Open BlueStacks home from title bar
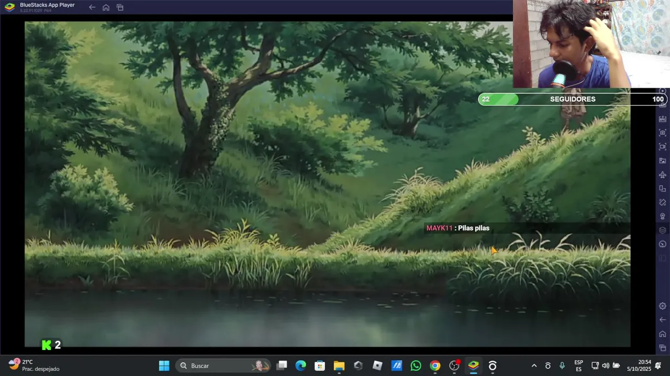The image size is (670, 376). (106, 7)
